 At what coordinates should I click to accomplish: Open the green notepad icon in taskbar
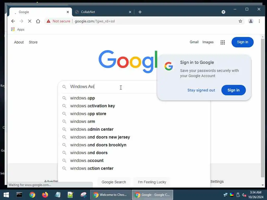[70, 195]
